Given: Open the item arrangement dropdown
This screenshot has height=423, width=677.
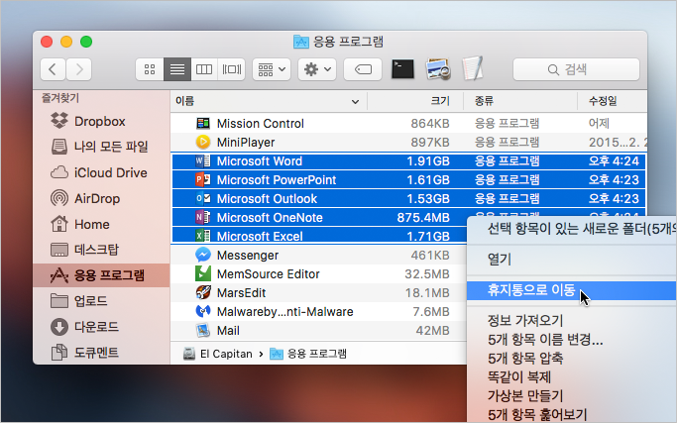Looking at the screenshot, I should 272,69.
